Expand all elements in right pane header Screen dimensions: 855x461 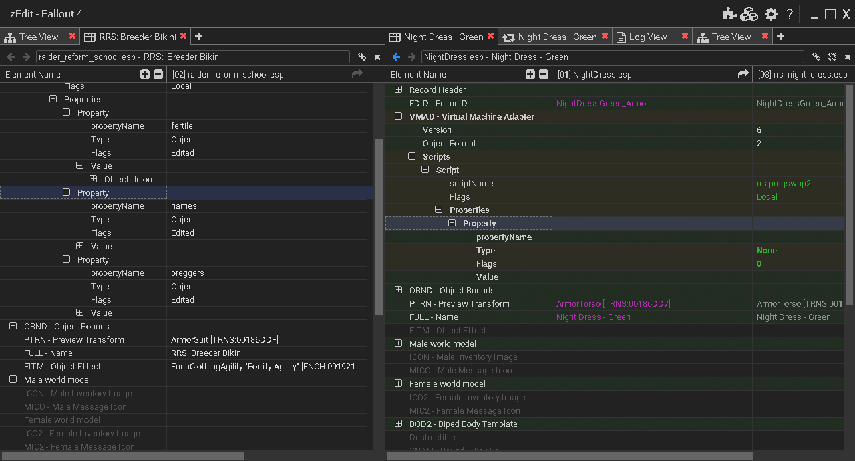(530, 74)
